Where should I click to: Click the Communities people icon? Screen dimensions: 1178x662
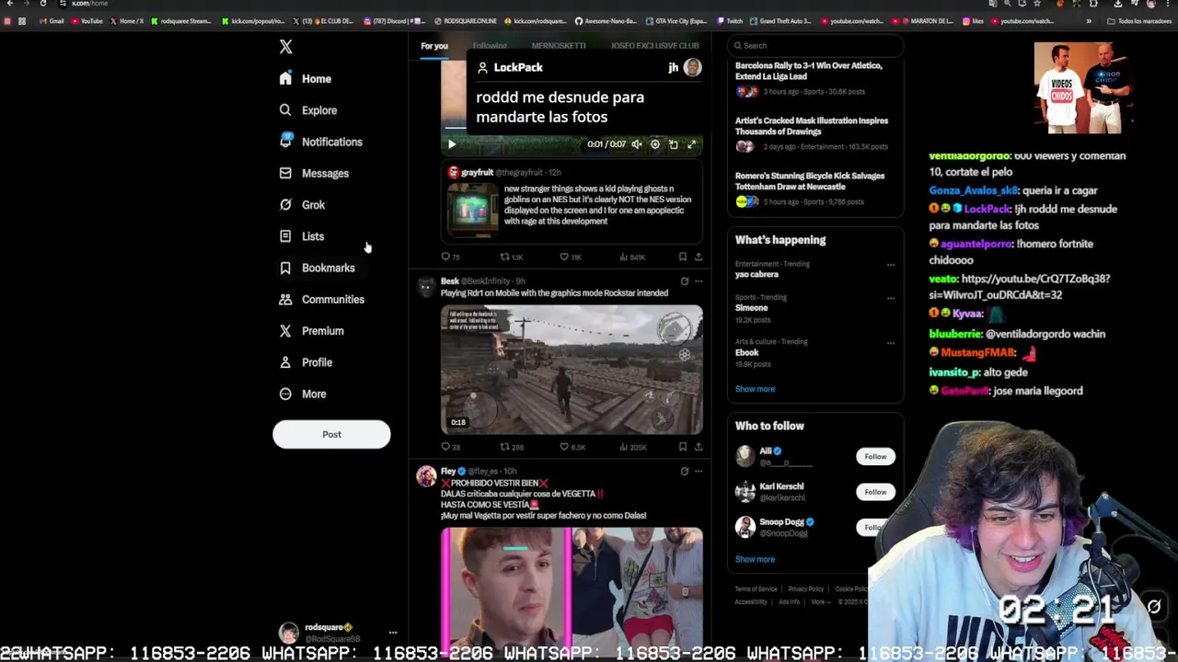285,299
